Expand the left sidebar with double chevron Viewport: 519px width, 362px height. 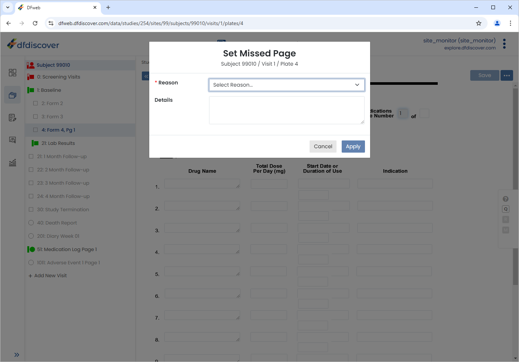coord(17,355)
